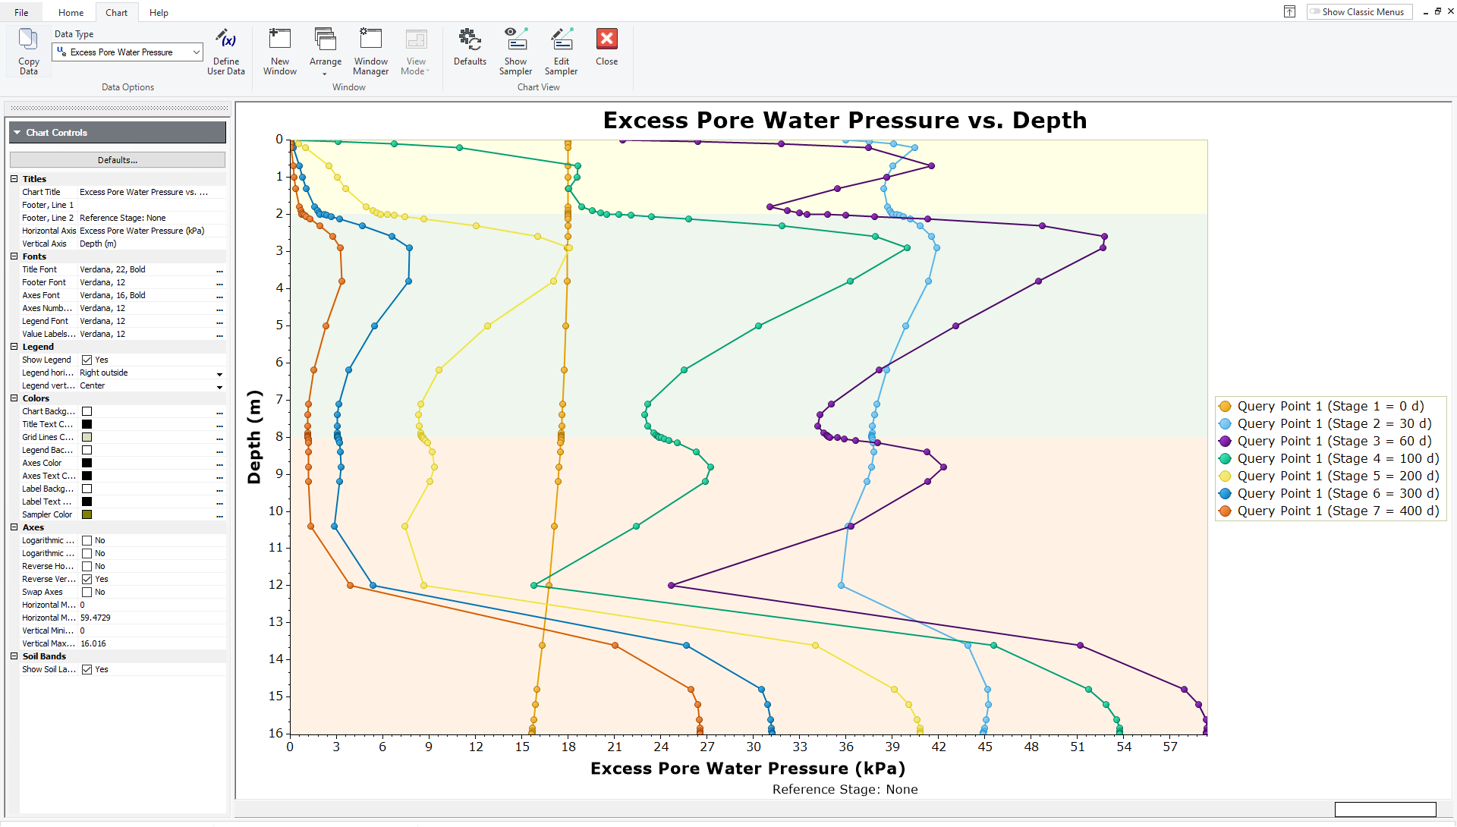Click the Defaults icon in Chart View
Screen dimensions: 1457x827
470,46
